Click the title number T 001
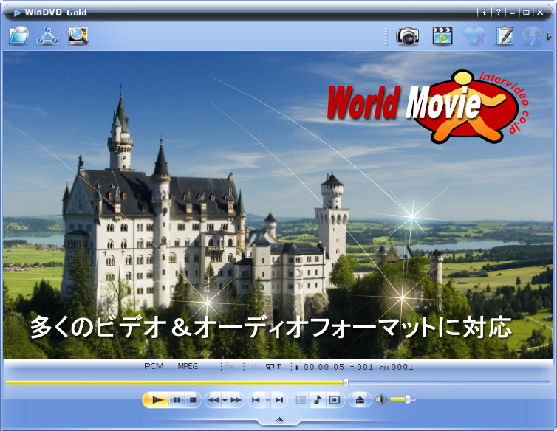The width and height of the screenshot is (557, 431). [362, 367]
